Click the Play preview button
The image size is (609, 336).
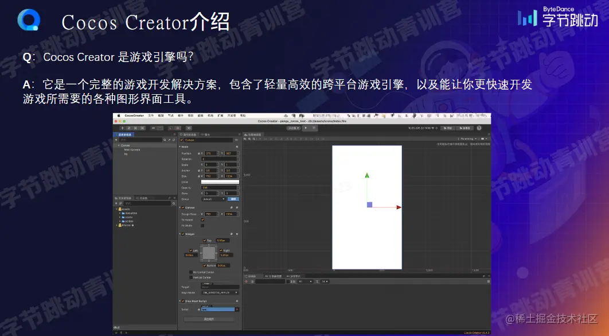pos(306,128)
